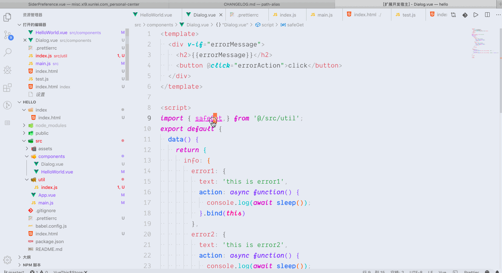This screenshot has width=502, height=273.
Task: Click errors and warnings indicator in status bar
Action: click(x=39, y=272)
